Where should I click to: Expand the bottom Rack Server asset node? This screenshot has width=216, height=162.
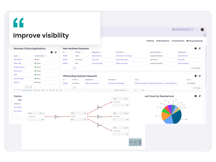pos(127,128)
